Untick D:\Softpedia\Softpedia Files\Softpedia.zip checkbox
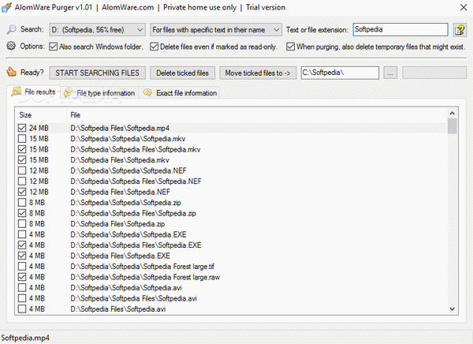This screenshot has width=473, height=344. point(22,213)
